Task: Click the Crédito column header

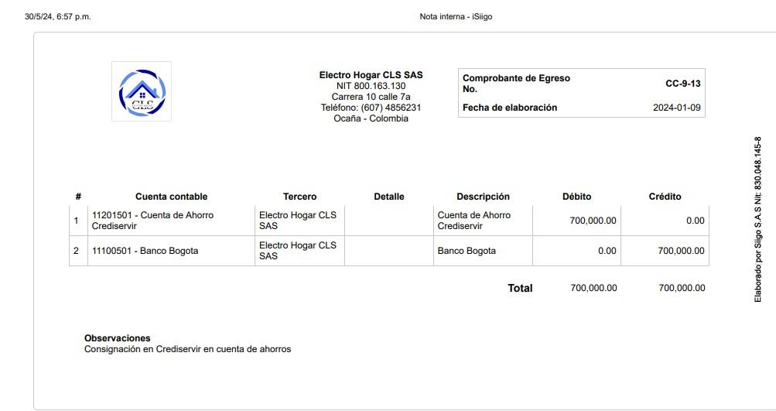Action: click(x=665, y=197)
